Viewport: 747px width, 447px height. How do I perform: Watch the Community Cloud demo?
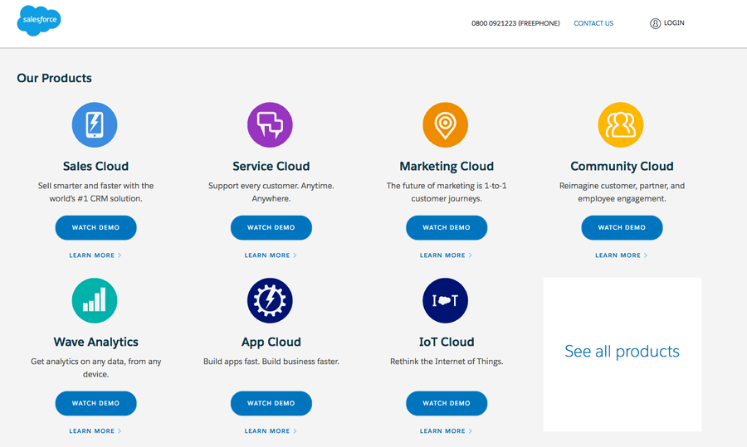pyautogui.click(x=622, y=227)
